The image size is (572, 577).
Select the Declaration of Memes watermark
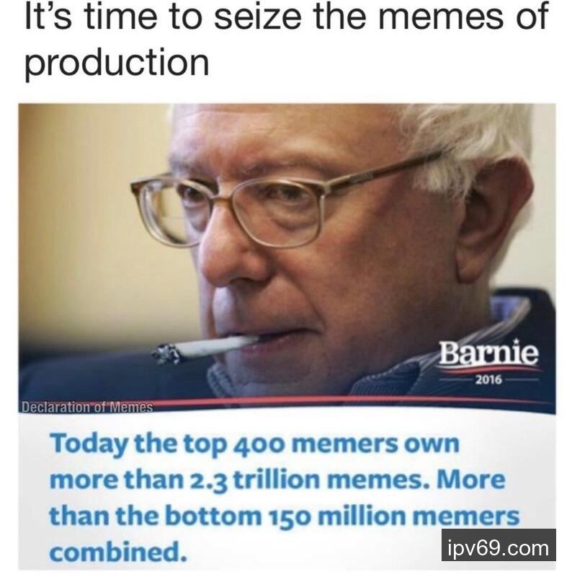(x=87, y=407)
